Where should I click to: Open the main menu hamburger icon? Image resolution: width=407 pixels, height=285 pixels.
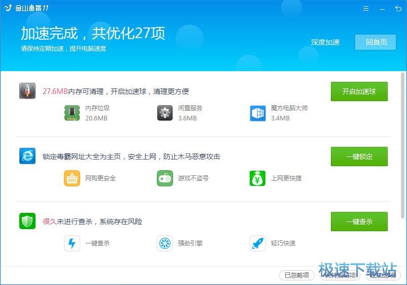pos(366,8)
